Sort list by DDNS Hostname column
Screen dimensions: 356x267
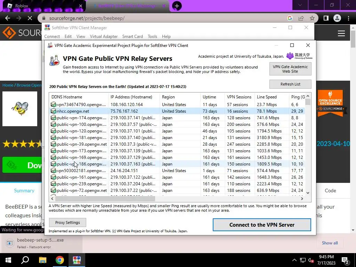[x=79, y=97]
